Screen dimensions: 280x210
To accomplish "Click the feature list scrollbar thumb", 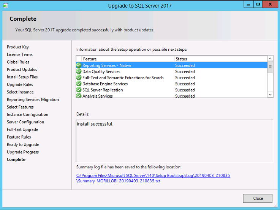I will pyautogui.click(x=270, y=67).
